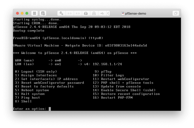Open virtual machine settings wrench
Viewport: 194px width, 128px height.
61,13
